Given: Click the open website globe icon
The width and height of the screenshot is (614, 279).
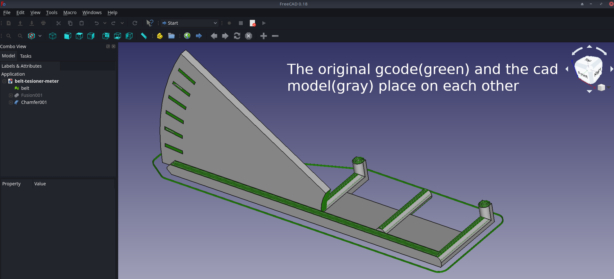Looking at the screenshot, I should tap(187, 36).
